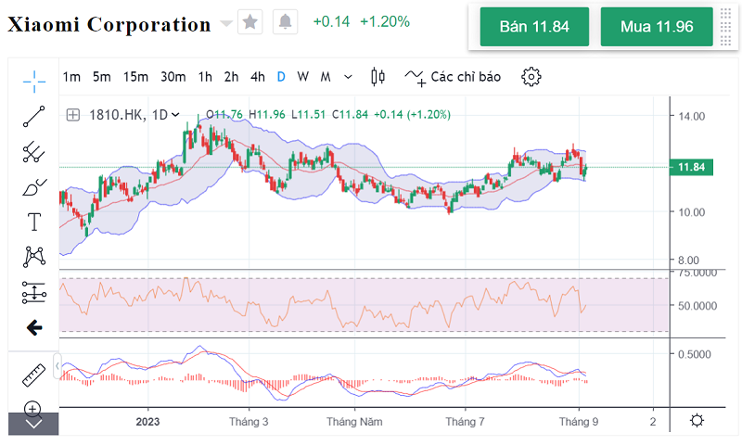The width and height of the screenshot is (742, 445).
Task: Open the Các chỉ báo indicators menu
Action: point(453,77)
